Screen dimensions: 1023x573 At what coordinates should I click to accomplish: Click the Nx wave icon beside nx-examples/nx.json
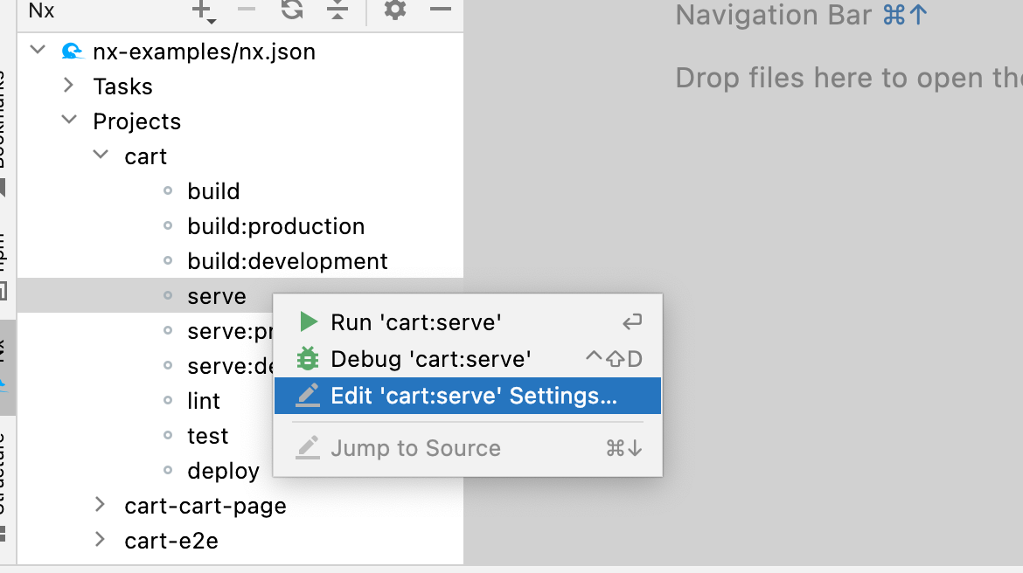(x=72, y=50)
